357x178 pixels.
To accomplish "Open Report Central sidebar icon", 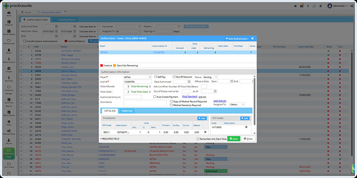I will (8, 113).
